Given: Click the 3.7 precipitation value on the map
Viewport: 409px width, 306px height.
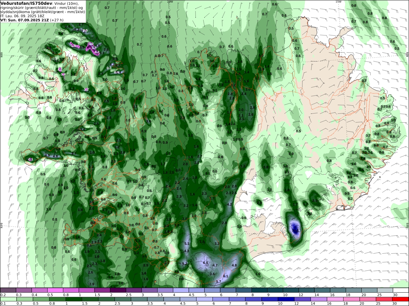Looking at the screenshot, I should (x=73, y=153).
